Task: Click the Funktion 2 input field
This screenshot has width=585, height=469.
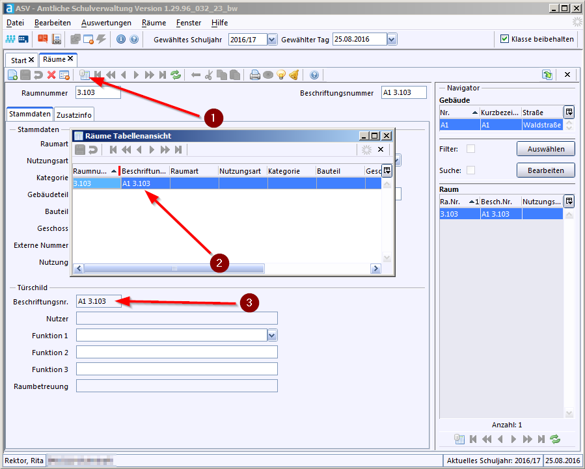Action: pos(176,352)
